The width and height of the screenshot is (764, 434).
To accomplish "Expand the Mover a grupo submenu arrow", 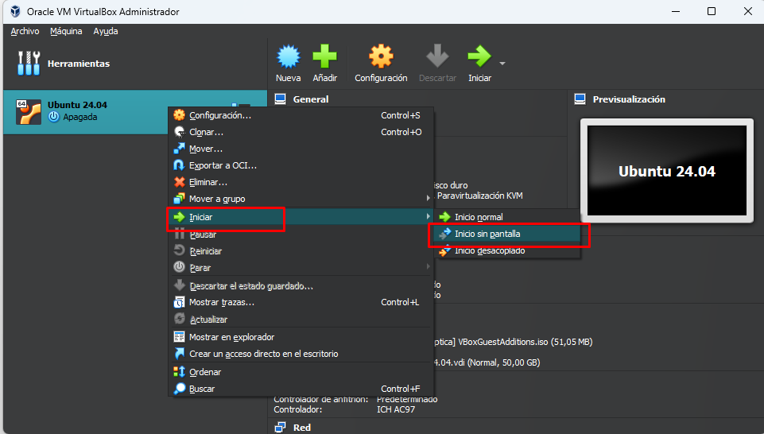I will (x=429, y=198).
